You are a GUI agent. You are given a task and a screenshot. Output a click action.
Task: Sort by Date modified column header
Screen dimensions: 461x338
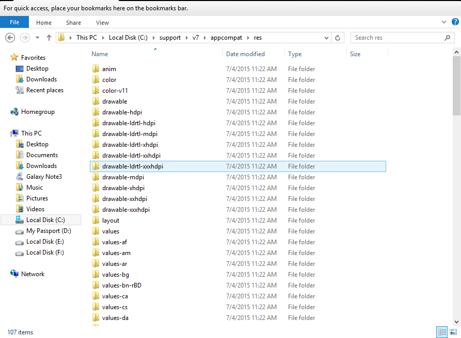[245, 54]
